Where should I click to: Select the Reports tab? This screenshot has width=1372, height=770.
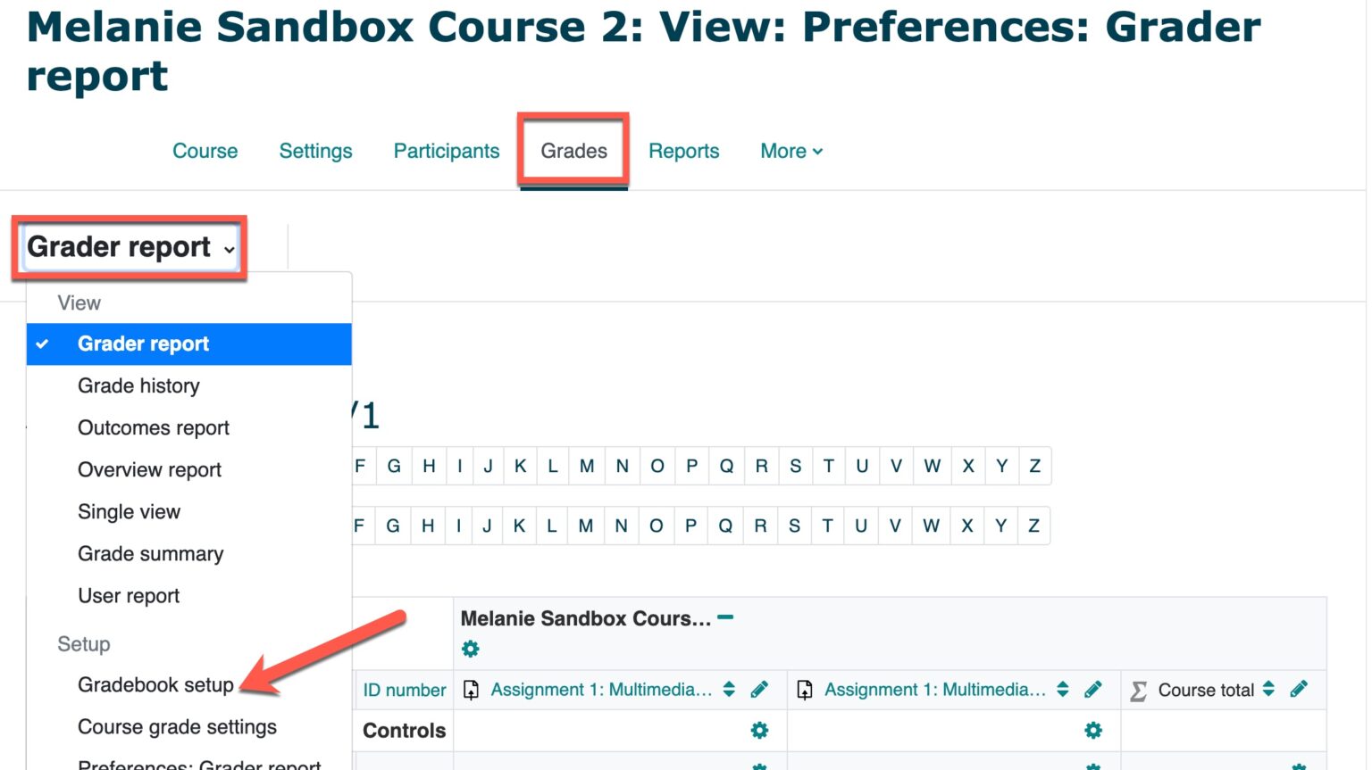683,151
